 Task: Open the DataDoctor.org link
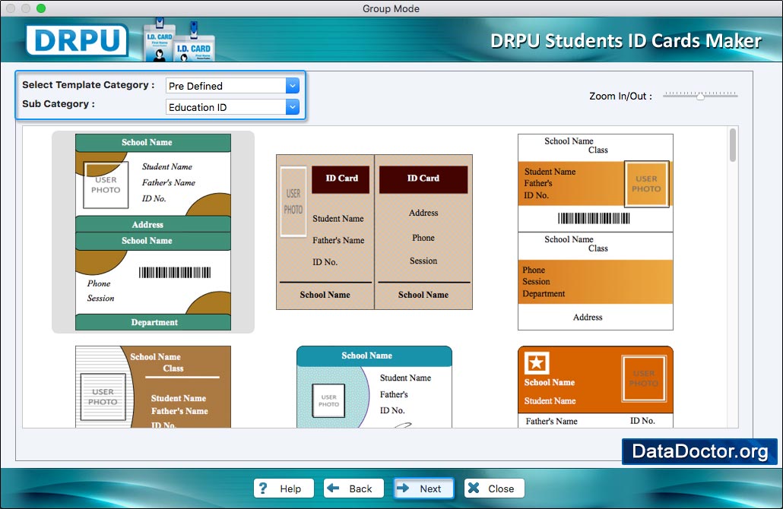click(699, 452)
